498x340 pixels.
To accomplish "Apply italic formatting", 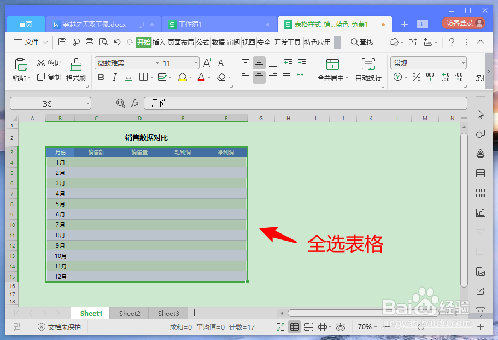I will (x=115, y=78).
